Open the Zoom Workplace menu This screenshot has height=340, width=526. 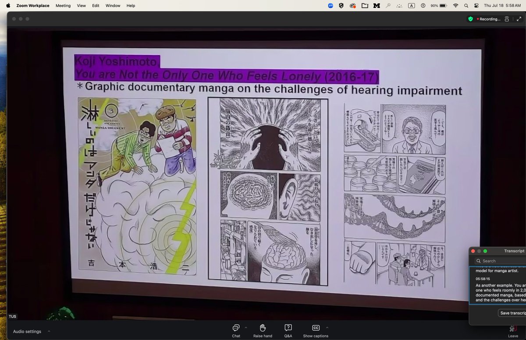coord(33,6)
